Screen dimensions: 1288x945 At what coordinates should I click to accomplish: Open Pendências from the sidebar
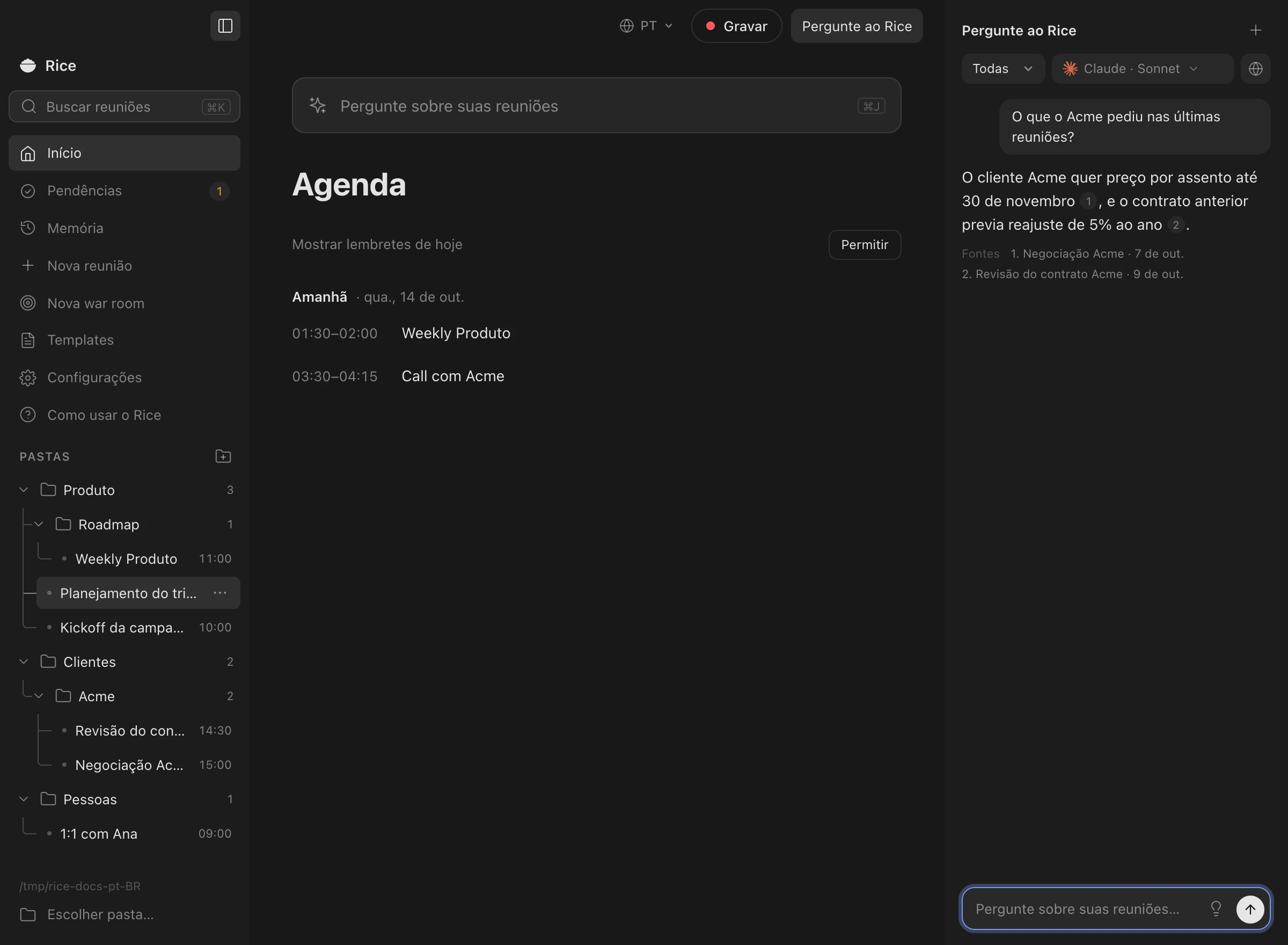pos(124,191)
